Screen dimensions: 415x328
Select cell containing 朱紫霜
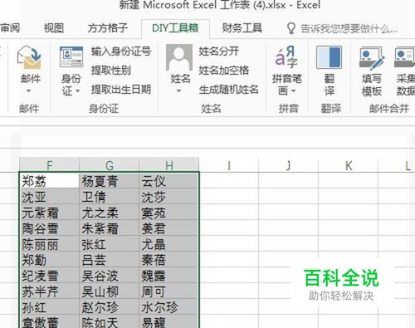[x=109, y=228]
